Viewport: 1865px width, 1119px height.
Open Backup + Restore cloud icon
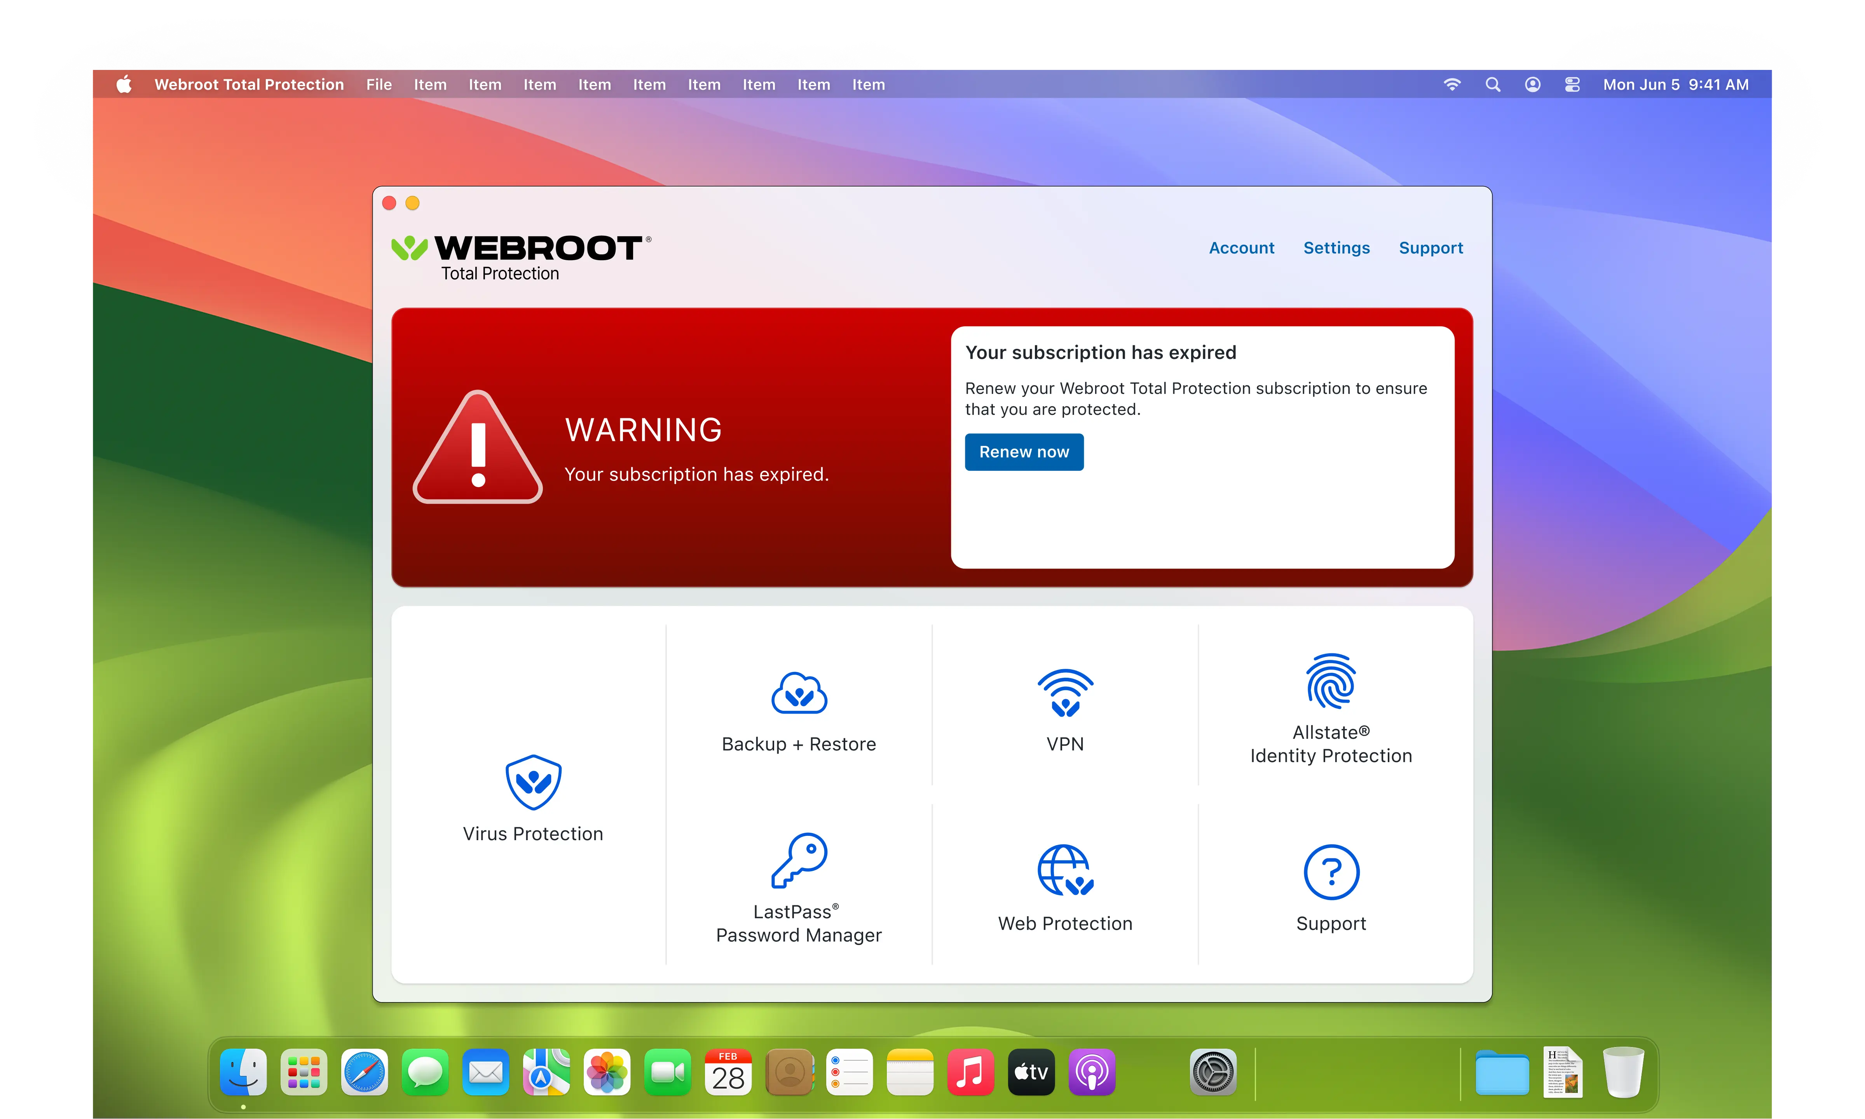[x=799, y=693]
